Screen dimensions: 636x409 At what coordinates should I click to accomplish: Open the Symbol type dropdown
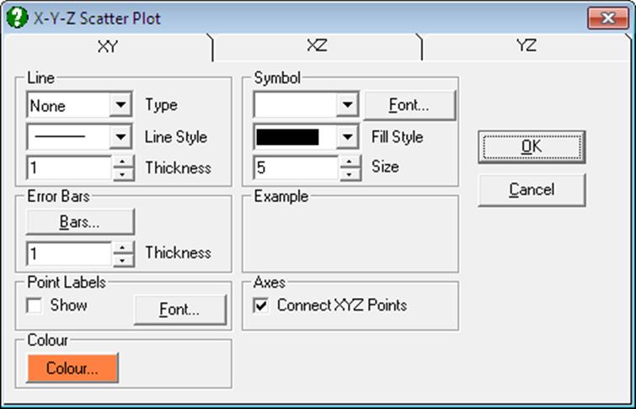347,105
